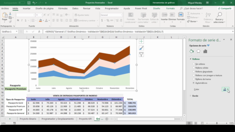Click the fill color bucket in ribbon
Viewport: 235px width, 132px height.
pos(40,21)
